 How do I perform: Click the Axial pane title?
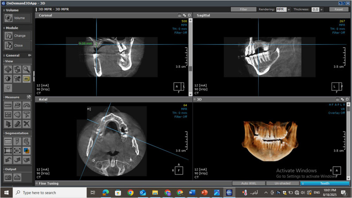click(43, 99)
